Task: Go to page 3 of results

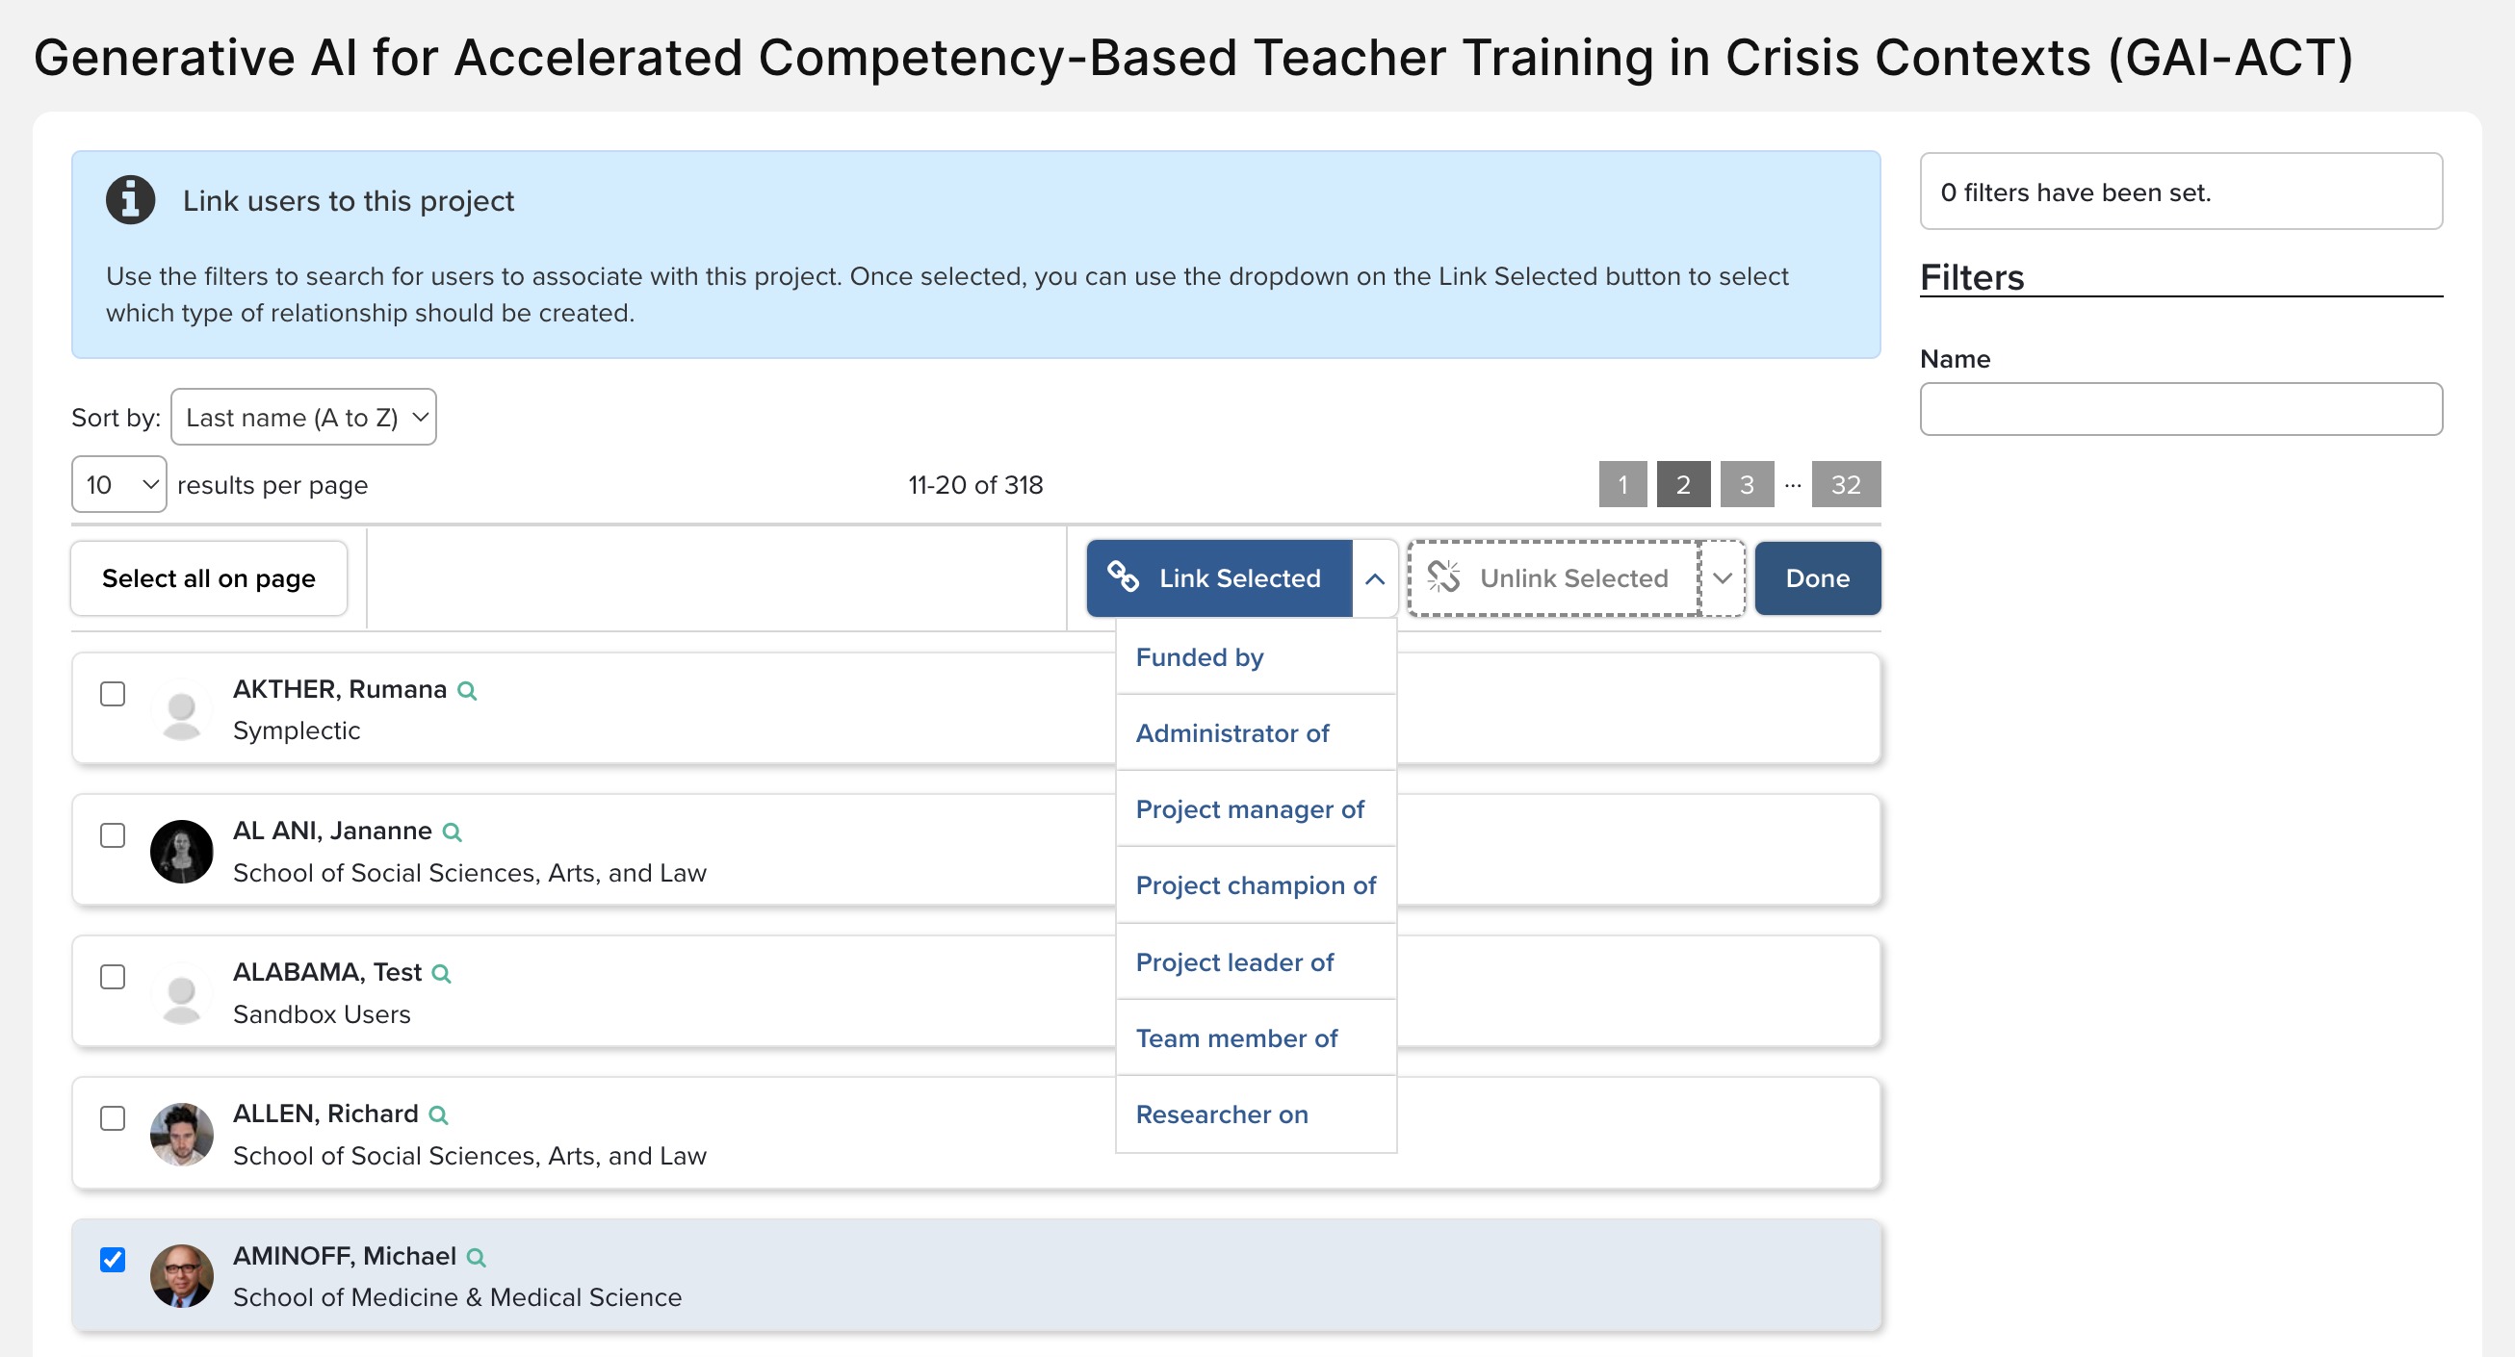Action: [x=1747, y=485]
